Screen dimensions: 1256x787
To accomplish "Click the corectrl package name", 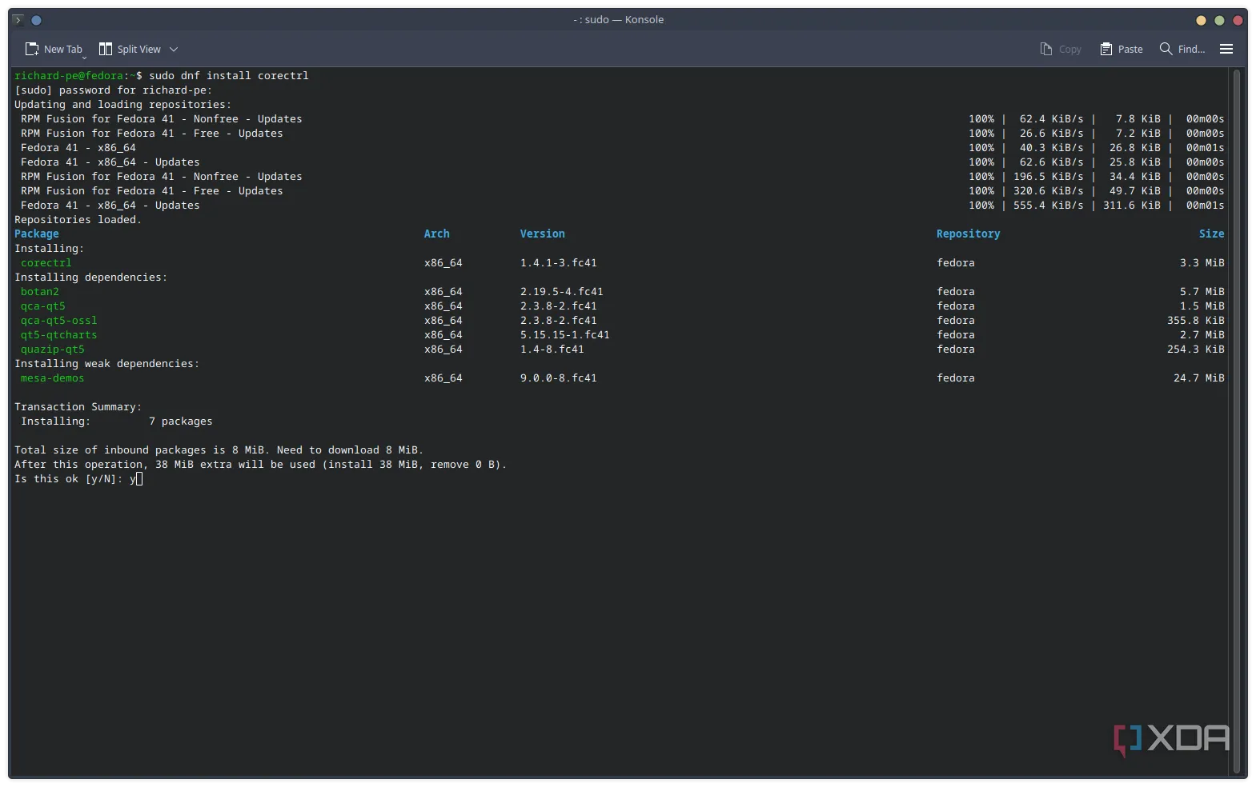I will pos(46,263).
